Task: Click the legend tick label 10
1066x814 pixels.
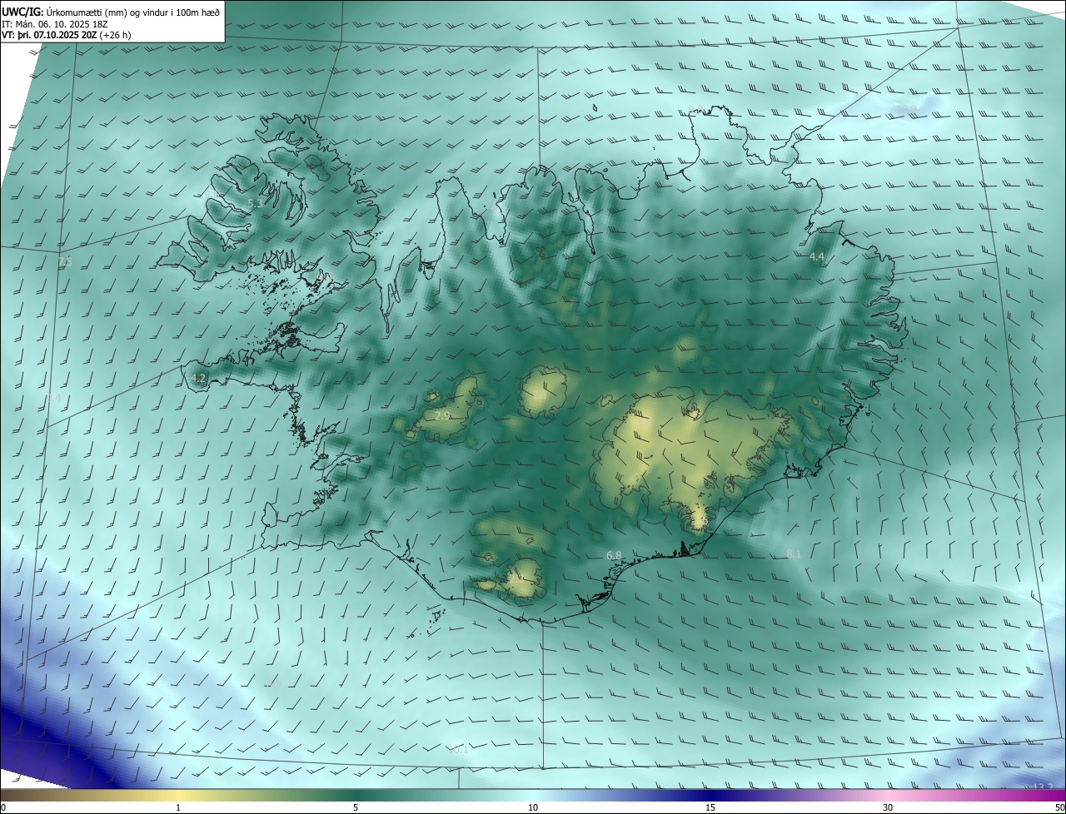Action: point(533,807)
